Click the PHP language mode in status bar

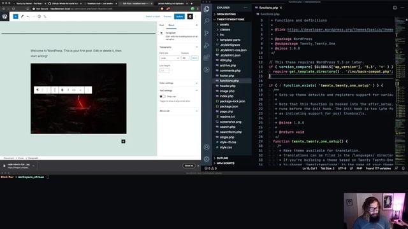tap(360, 168)
